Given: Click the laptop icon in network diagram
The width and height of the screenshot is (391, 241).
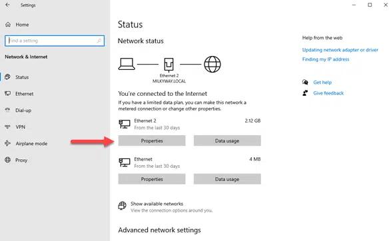Looking at the screenshot, I should (127, 64).
